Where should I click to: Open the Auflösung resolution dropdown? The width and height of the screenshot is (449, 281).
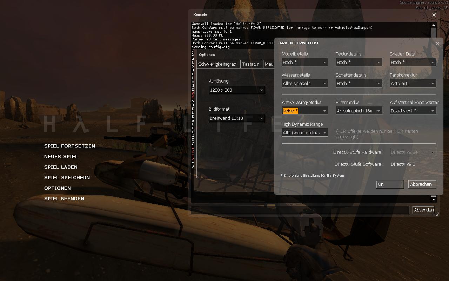pos(237,90)
